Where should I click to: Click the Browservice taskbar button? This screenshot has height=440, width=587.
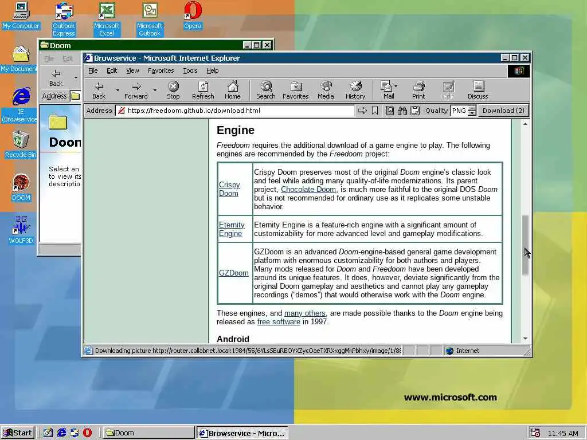(242, 433)
